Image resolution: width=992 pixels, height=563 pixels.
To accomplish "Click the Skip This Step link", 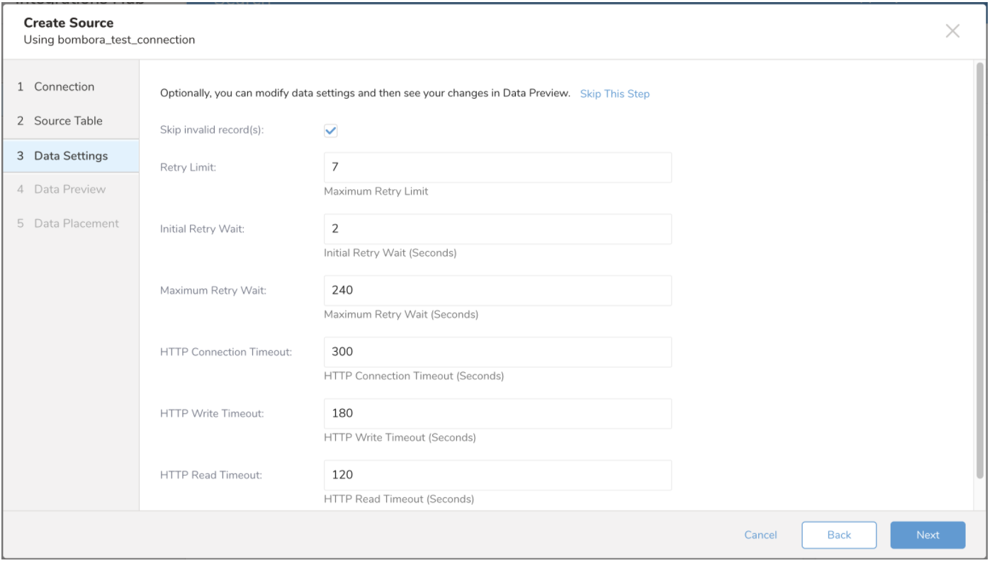I will pyautogui.click(x=614, y=94).
